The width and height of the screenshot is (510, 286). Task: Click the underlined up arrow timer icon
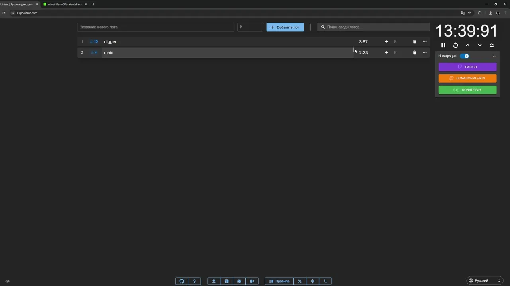coord(492,45)
